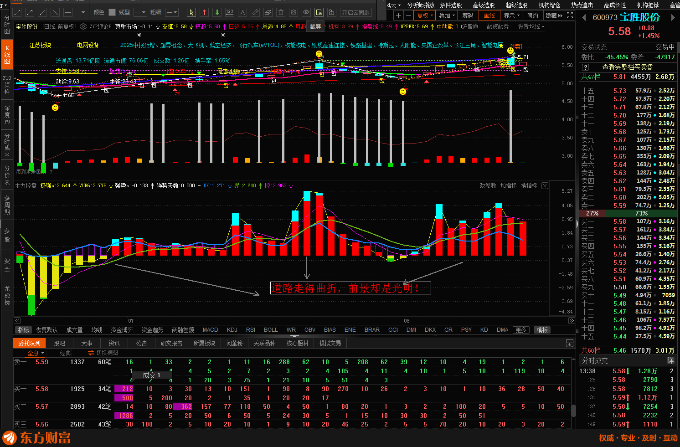The image size is (680, 447).
Task: Select the 分时图 sidebar tab
Action: [x=7, y=25]
